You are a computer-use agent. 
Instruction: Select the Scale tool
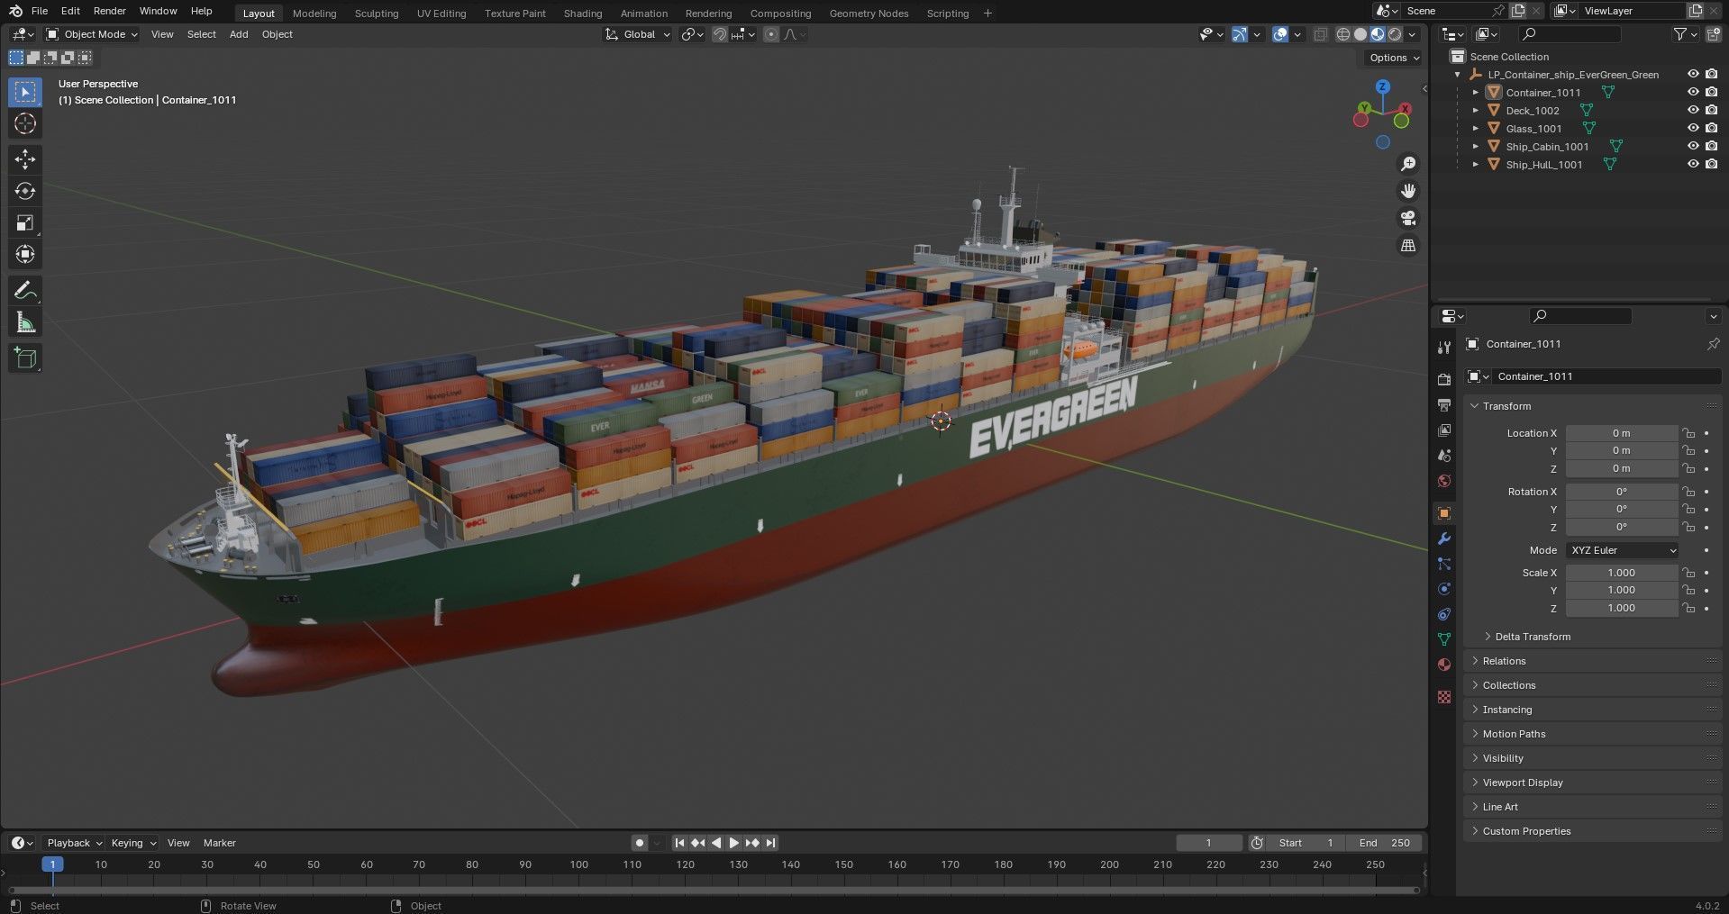pyautogui.click(x=25, y=222)
